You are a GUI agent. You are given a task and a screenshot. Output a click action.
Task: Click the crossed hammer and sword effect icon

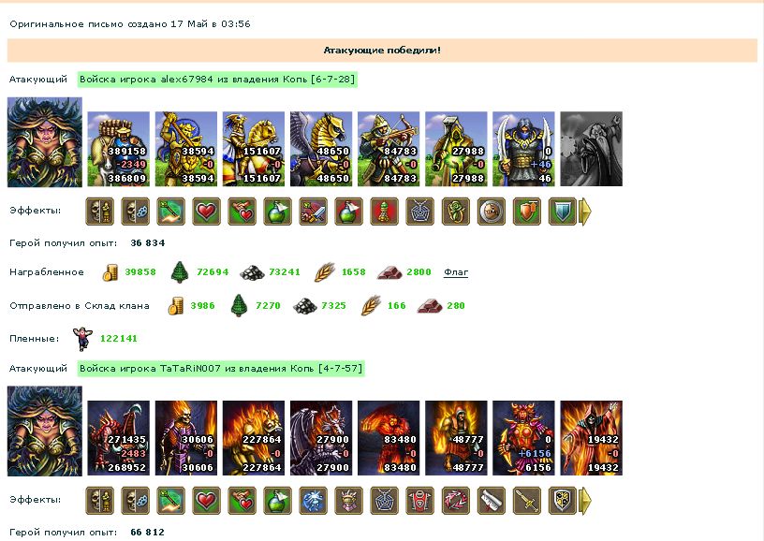pos(313,212)
